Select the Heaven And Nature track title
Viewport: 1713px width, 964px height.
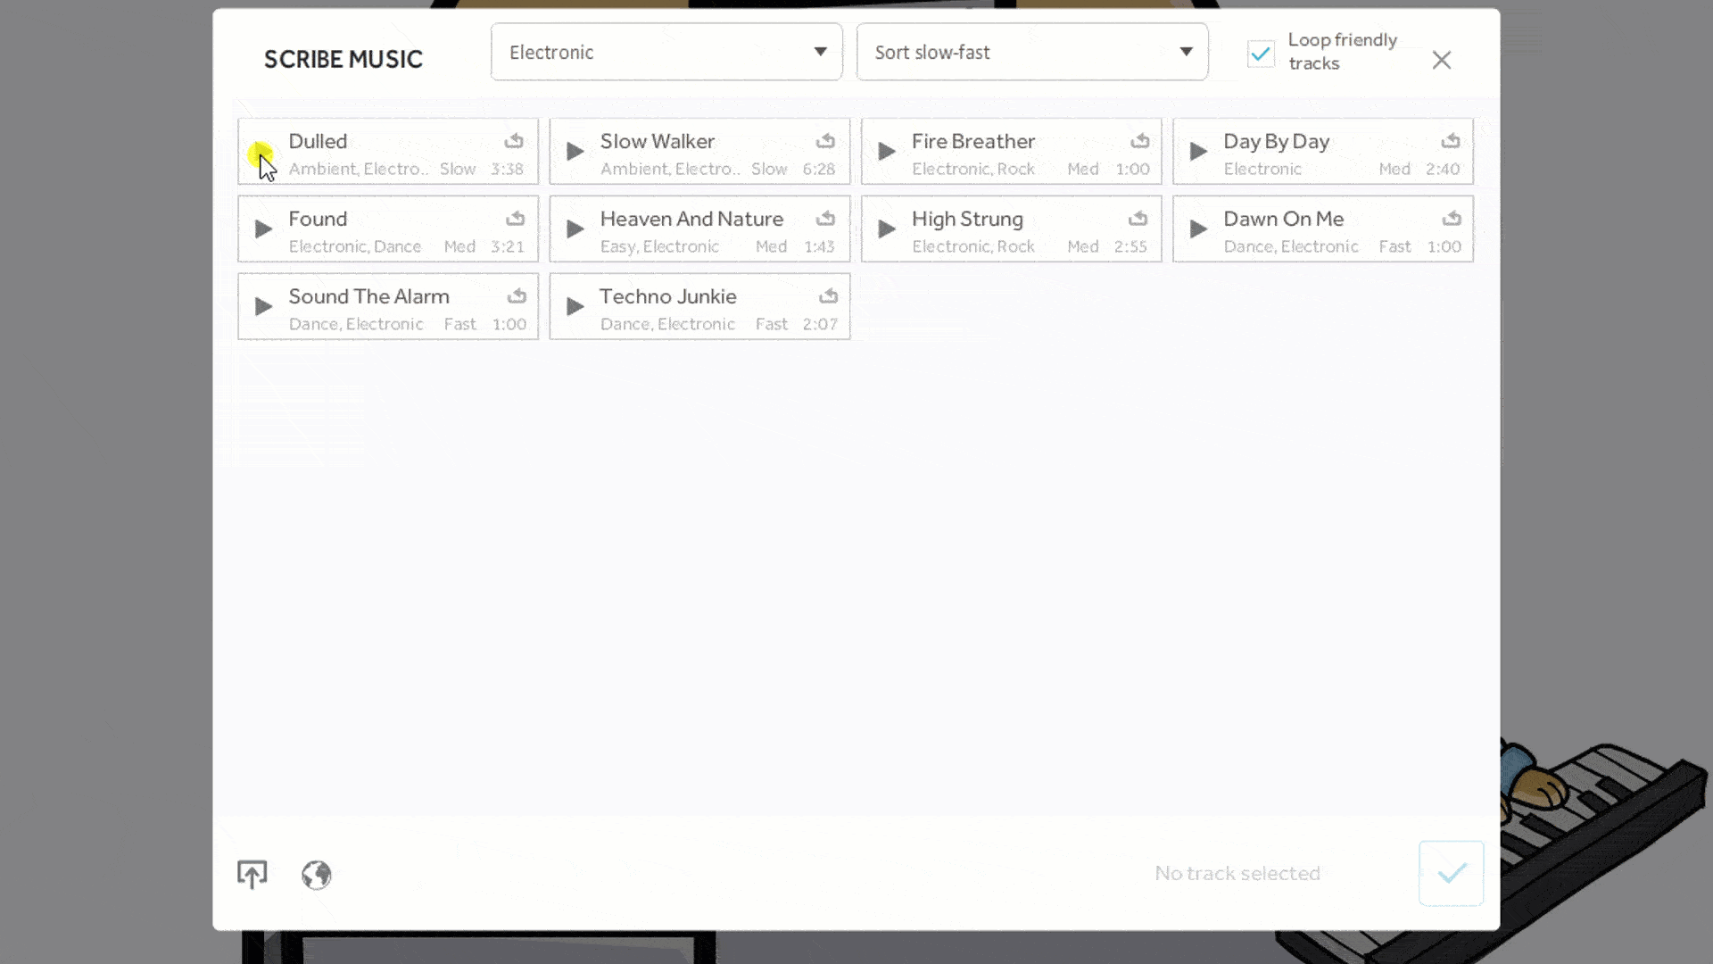(691, 219)
